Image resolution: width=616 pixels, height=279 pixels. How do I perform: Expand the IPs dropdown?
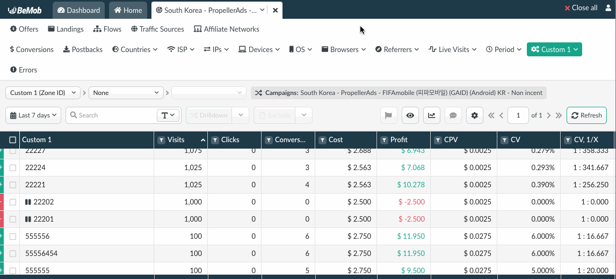pyautogui.click(x=216, y=49)
